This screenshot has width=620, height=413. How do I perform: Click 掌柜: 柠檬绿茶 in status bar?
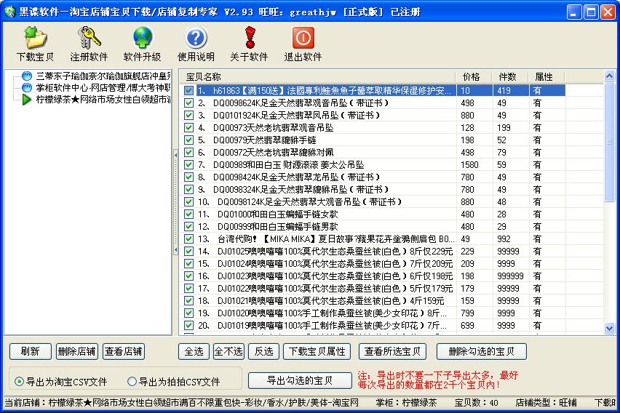click(406, 403)
